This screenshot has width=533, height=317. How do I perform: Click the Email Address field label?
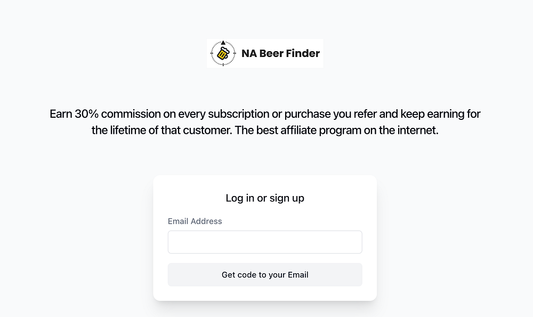pyautogui.click(x=195, y=221)
